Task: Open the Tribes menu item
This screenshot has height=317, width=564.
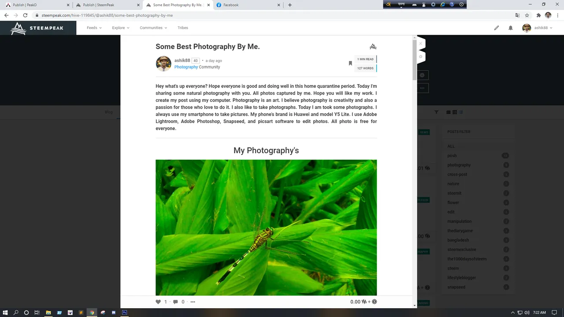Action: click(182, 28)
